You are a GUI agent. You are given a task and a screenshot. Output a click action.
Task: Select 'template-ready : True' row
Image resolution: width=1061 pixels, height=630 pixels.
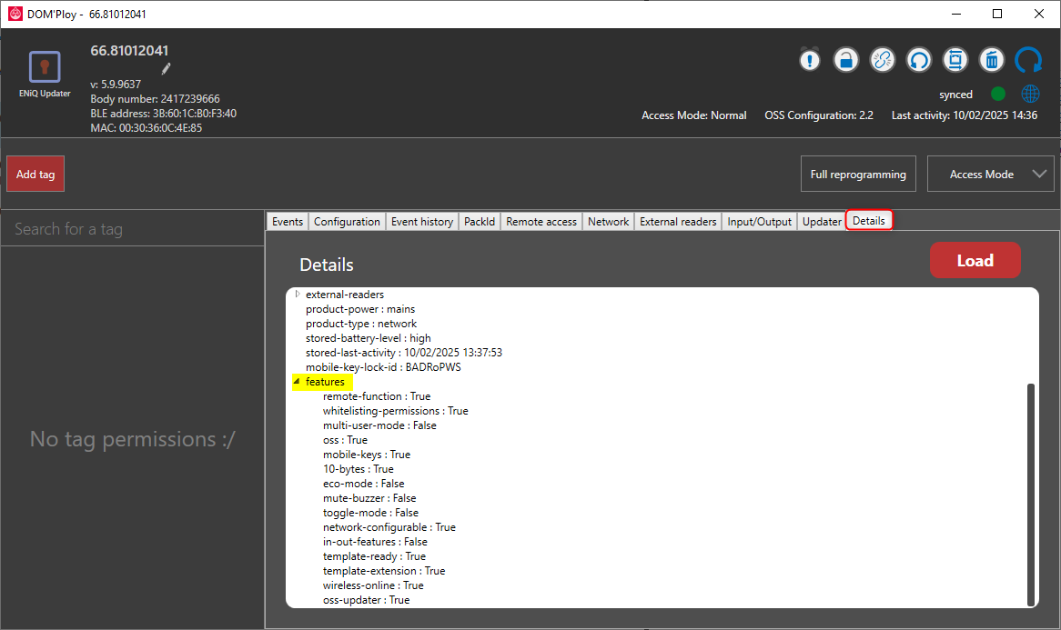(x=374, y=556)
